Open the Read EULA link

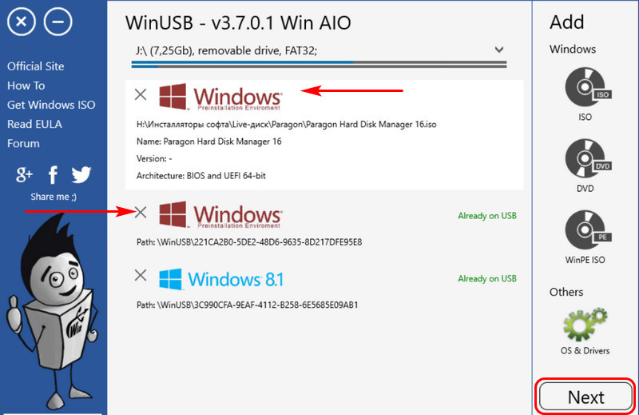[34, 124]
